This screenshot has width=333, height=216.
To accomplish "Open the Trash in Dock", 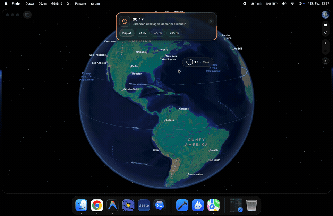I will tap(252, 205).
